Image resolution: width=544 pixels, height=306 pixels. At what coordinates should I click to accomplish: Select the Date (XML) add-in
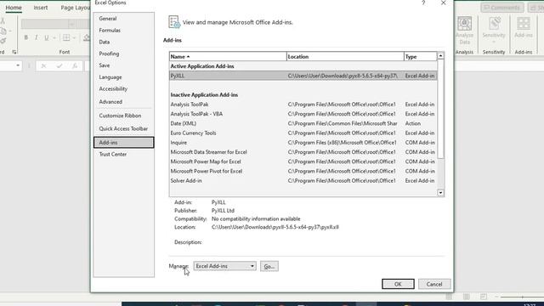pos(303,123)
